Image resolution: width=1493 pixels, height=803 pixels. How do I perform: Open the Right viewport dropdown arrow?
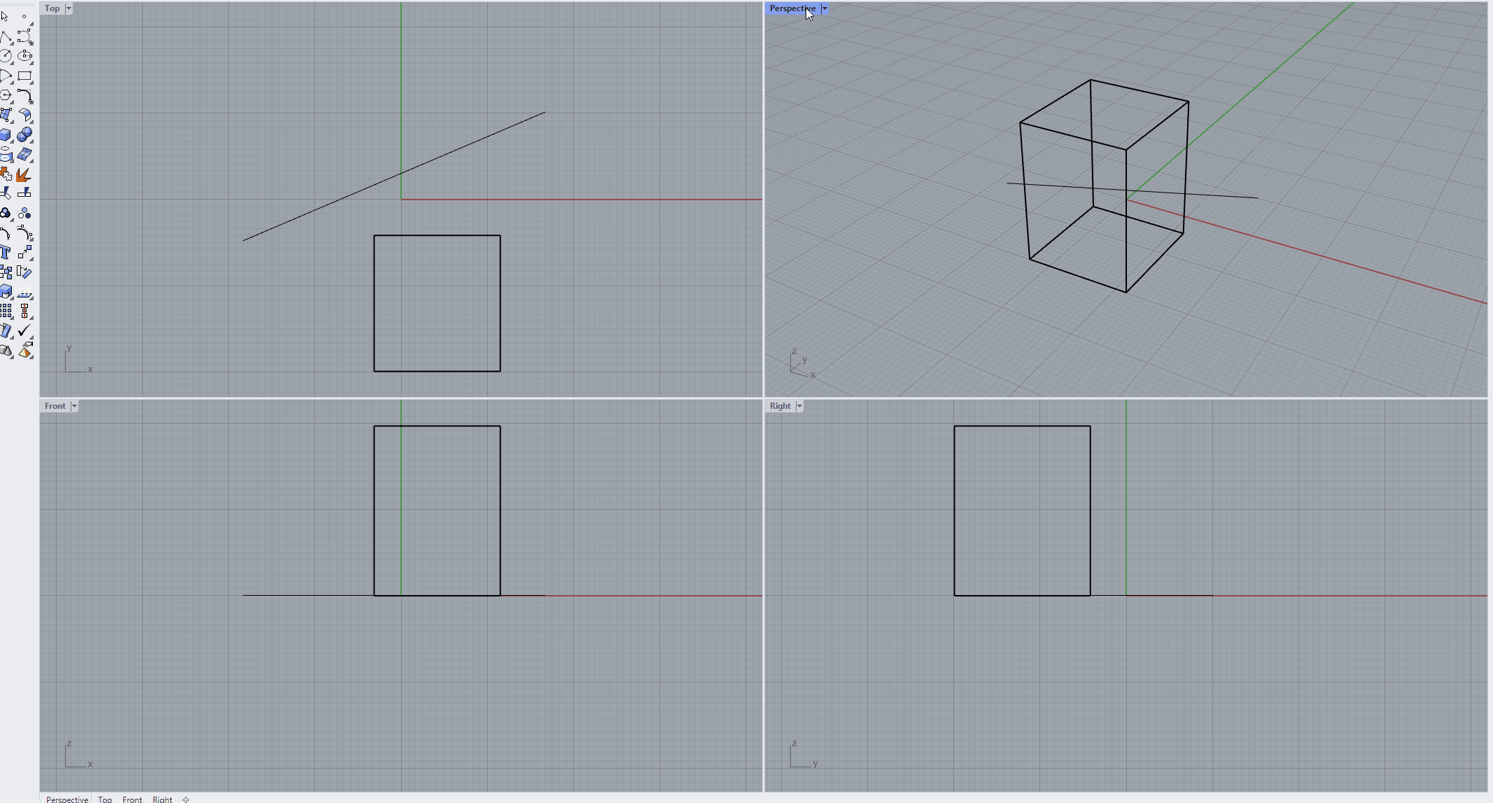tap(799, 406)
